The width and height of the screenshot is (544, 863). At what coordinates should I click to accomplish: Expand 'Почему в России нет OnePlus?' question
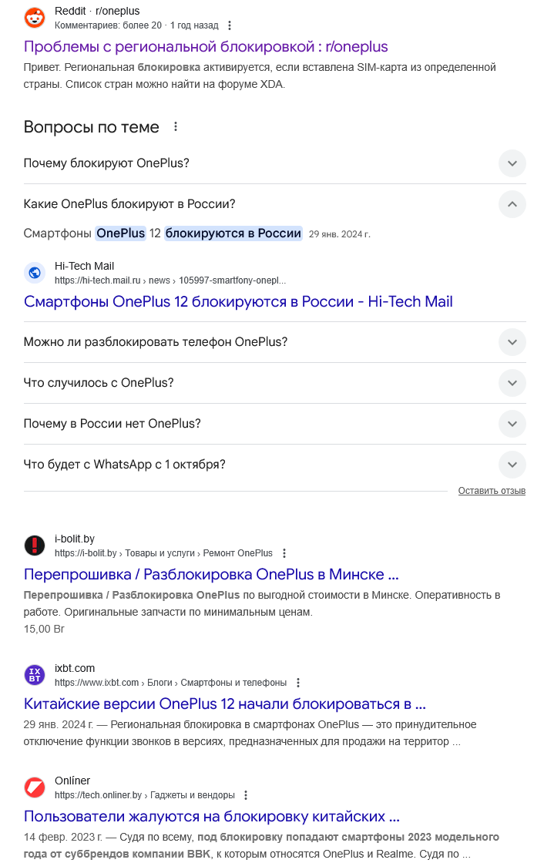[x=512, y=424]
